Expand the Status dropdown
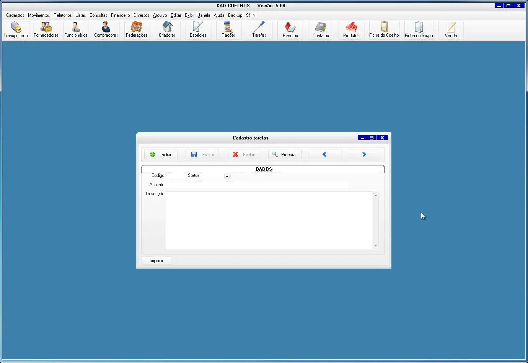This screenshot has height=363, width=528. 227,176
